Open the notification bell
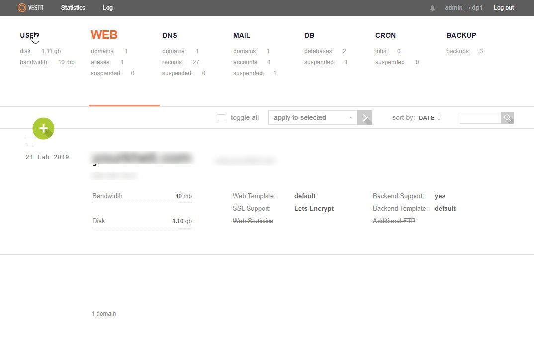The height and width of the screenshot is (352, 534). (x=432, y=7)
